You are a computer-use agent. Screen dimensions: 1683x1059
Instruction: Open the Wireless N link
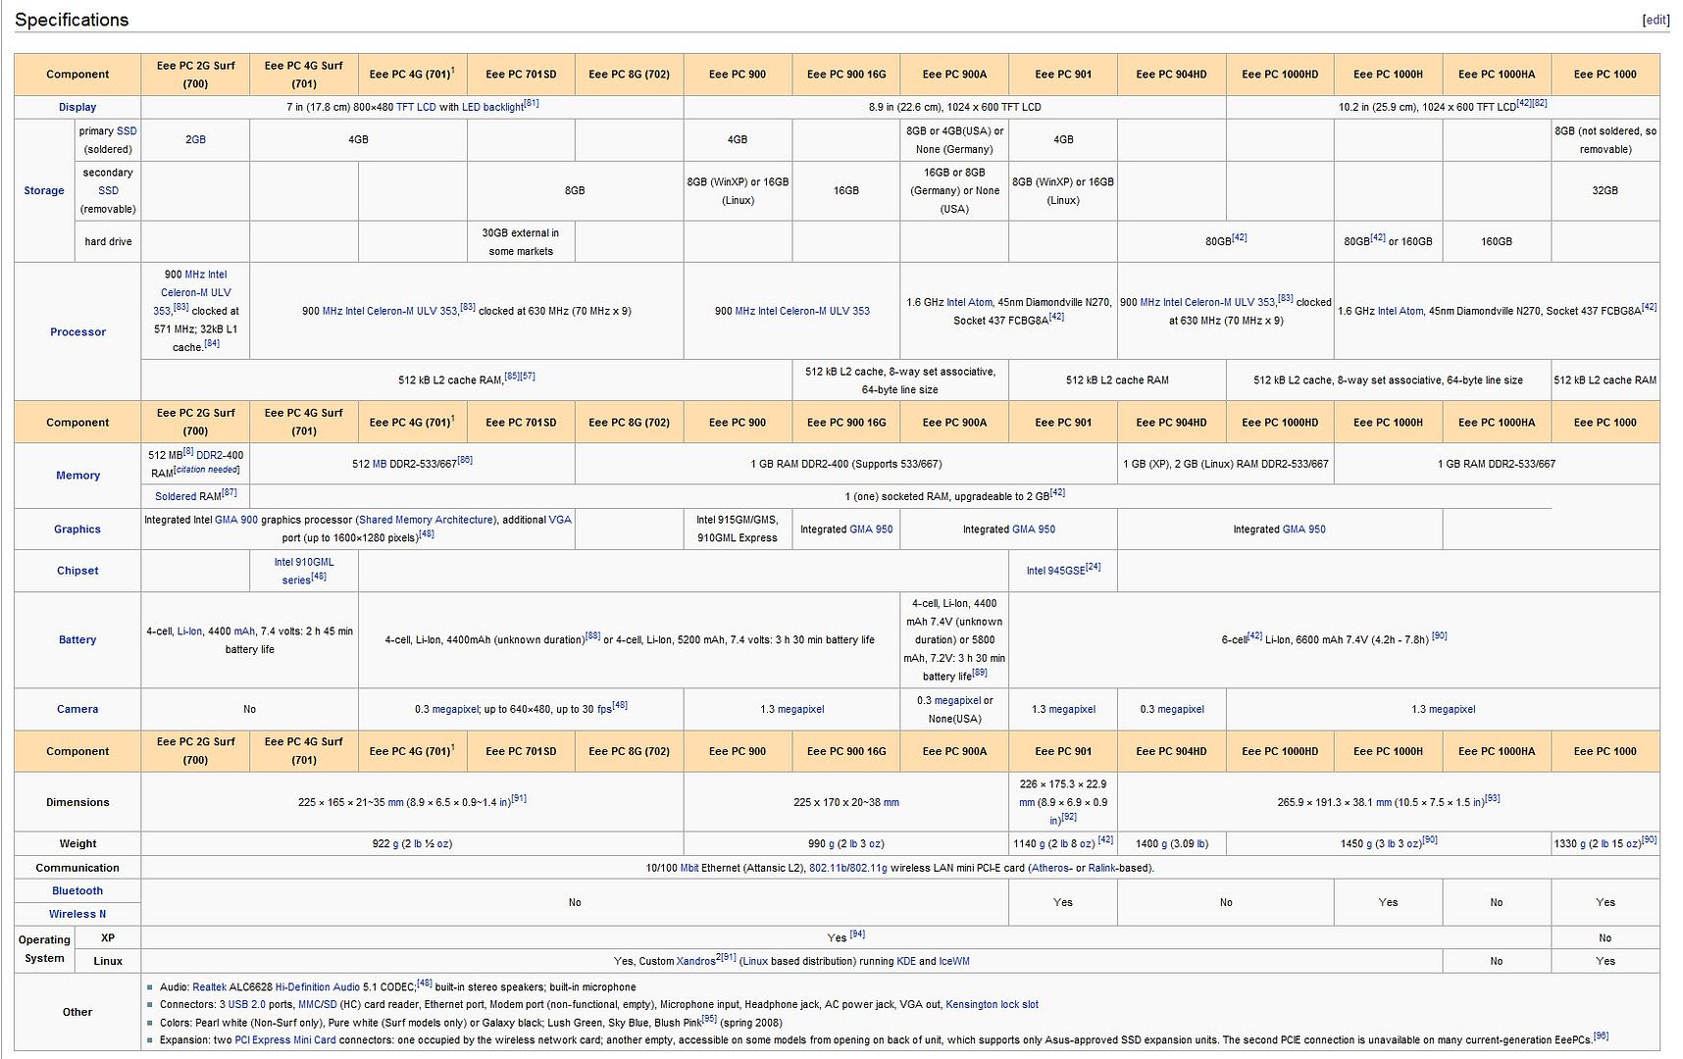(x=77, y=914)
